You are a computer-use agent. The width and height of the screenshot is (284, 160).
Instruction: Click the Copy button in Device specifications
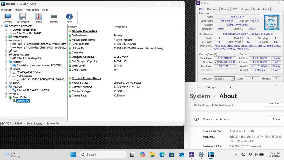(276, 119)
